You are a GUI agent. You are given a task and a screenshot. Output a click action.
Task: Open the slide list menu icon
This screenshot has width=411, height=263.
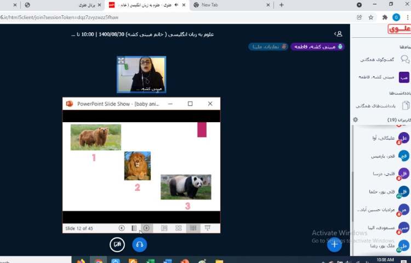point(134,228)
